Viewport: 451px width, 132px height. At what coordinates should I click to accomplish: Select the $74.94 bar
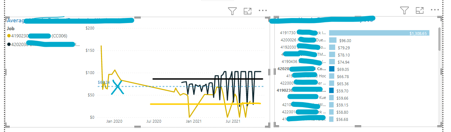click(332, 62)
